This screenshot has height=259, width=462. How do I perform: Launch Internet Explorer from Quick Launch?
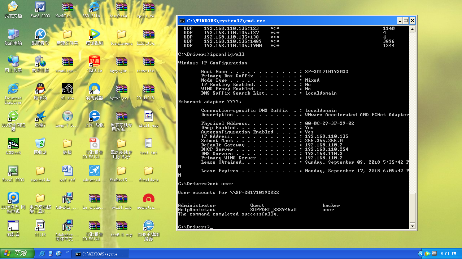pyautogui.click(x=42, y=254)
